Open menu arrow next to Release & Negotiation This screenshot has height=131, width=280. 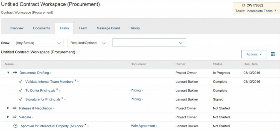[54, 109]
